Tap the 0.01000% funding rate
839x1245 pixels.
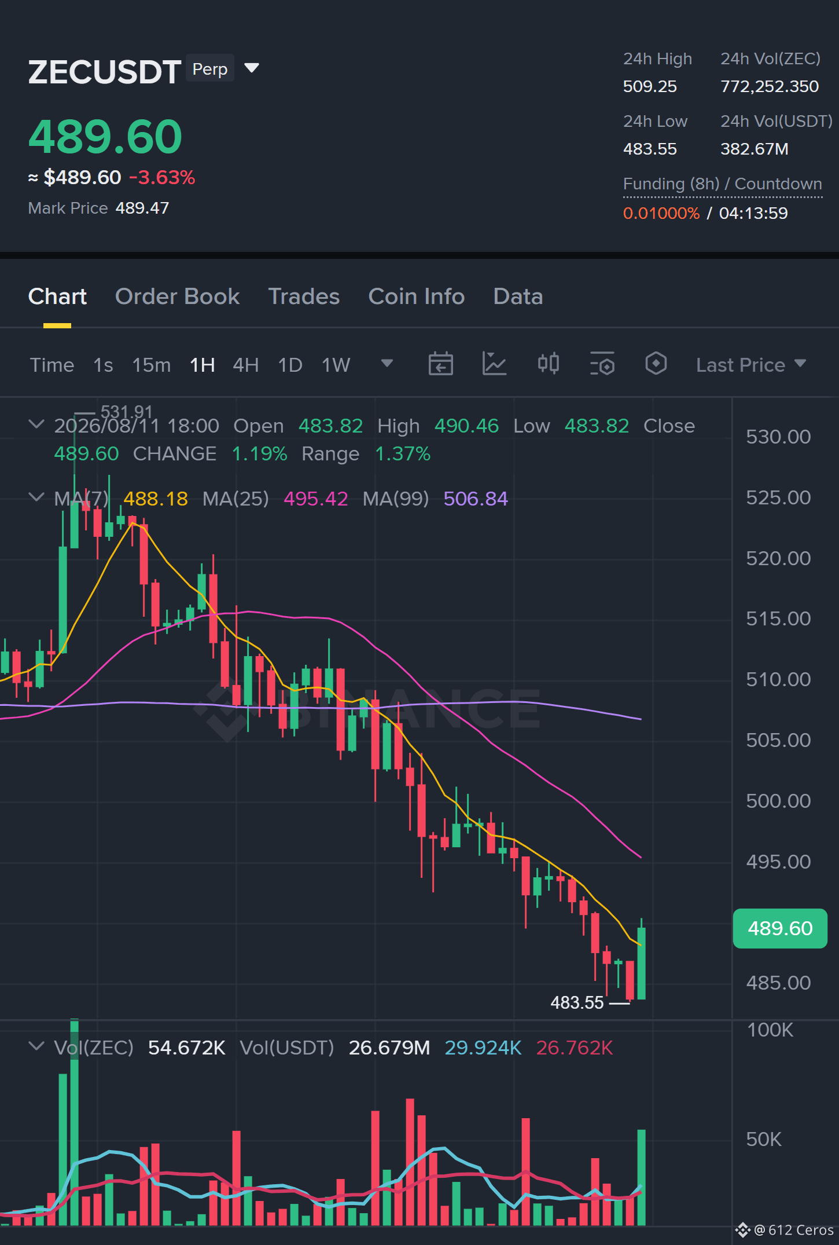coord(661,213)
